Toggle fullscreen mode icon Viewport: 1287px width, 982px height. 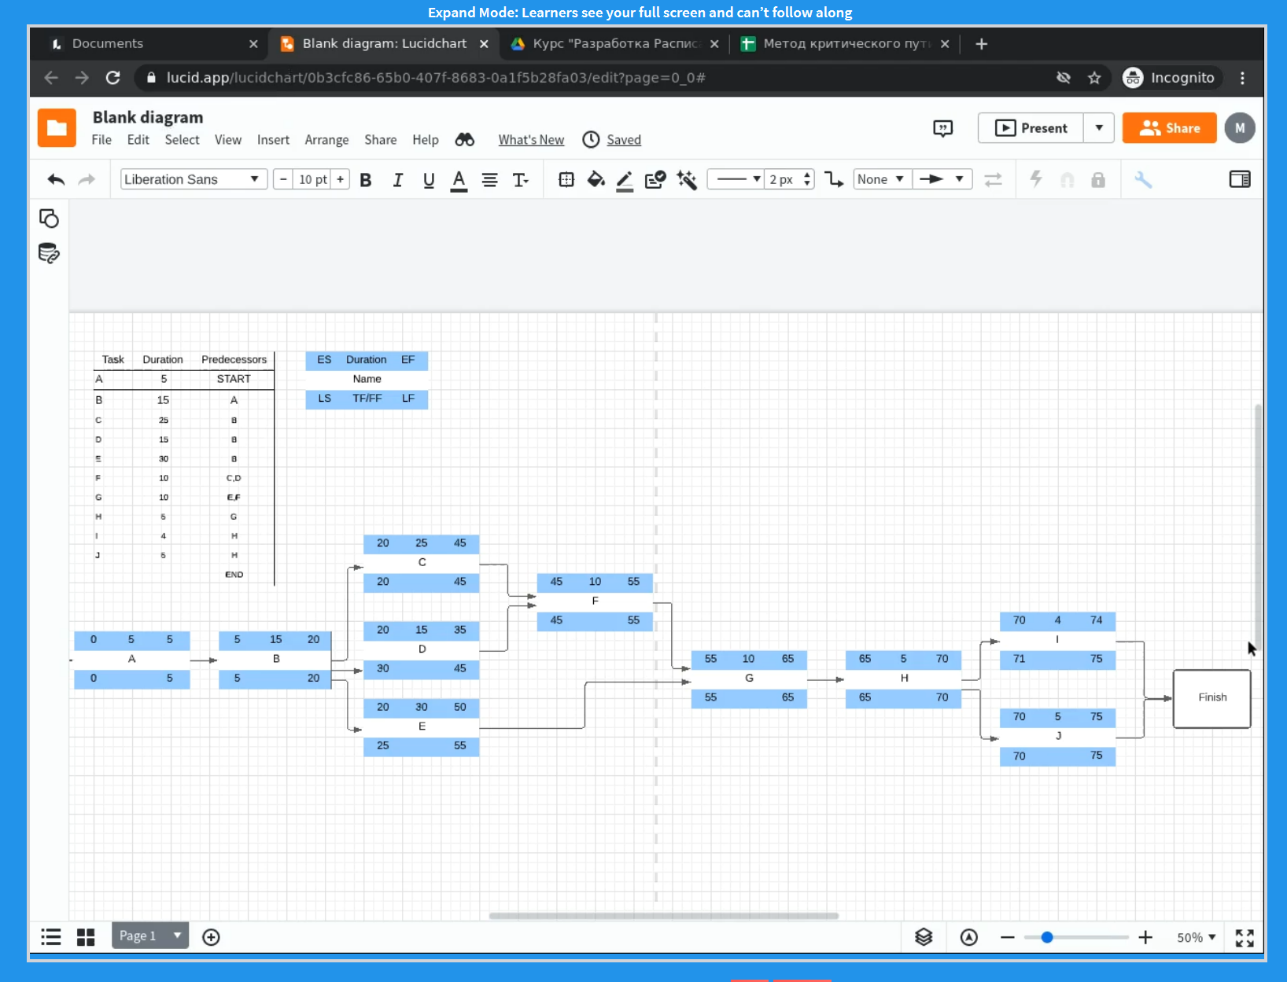coord(1245,937)
